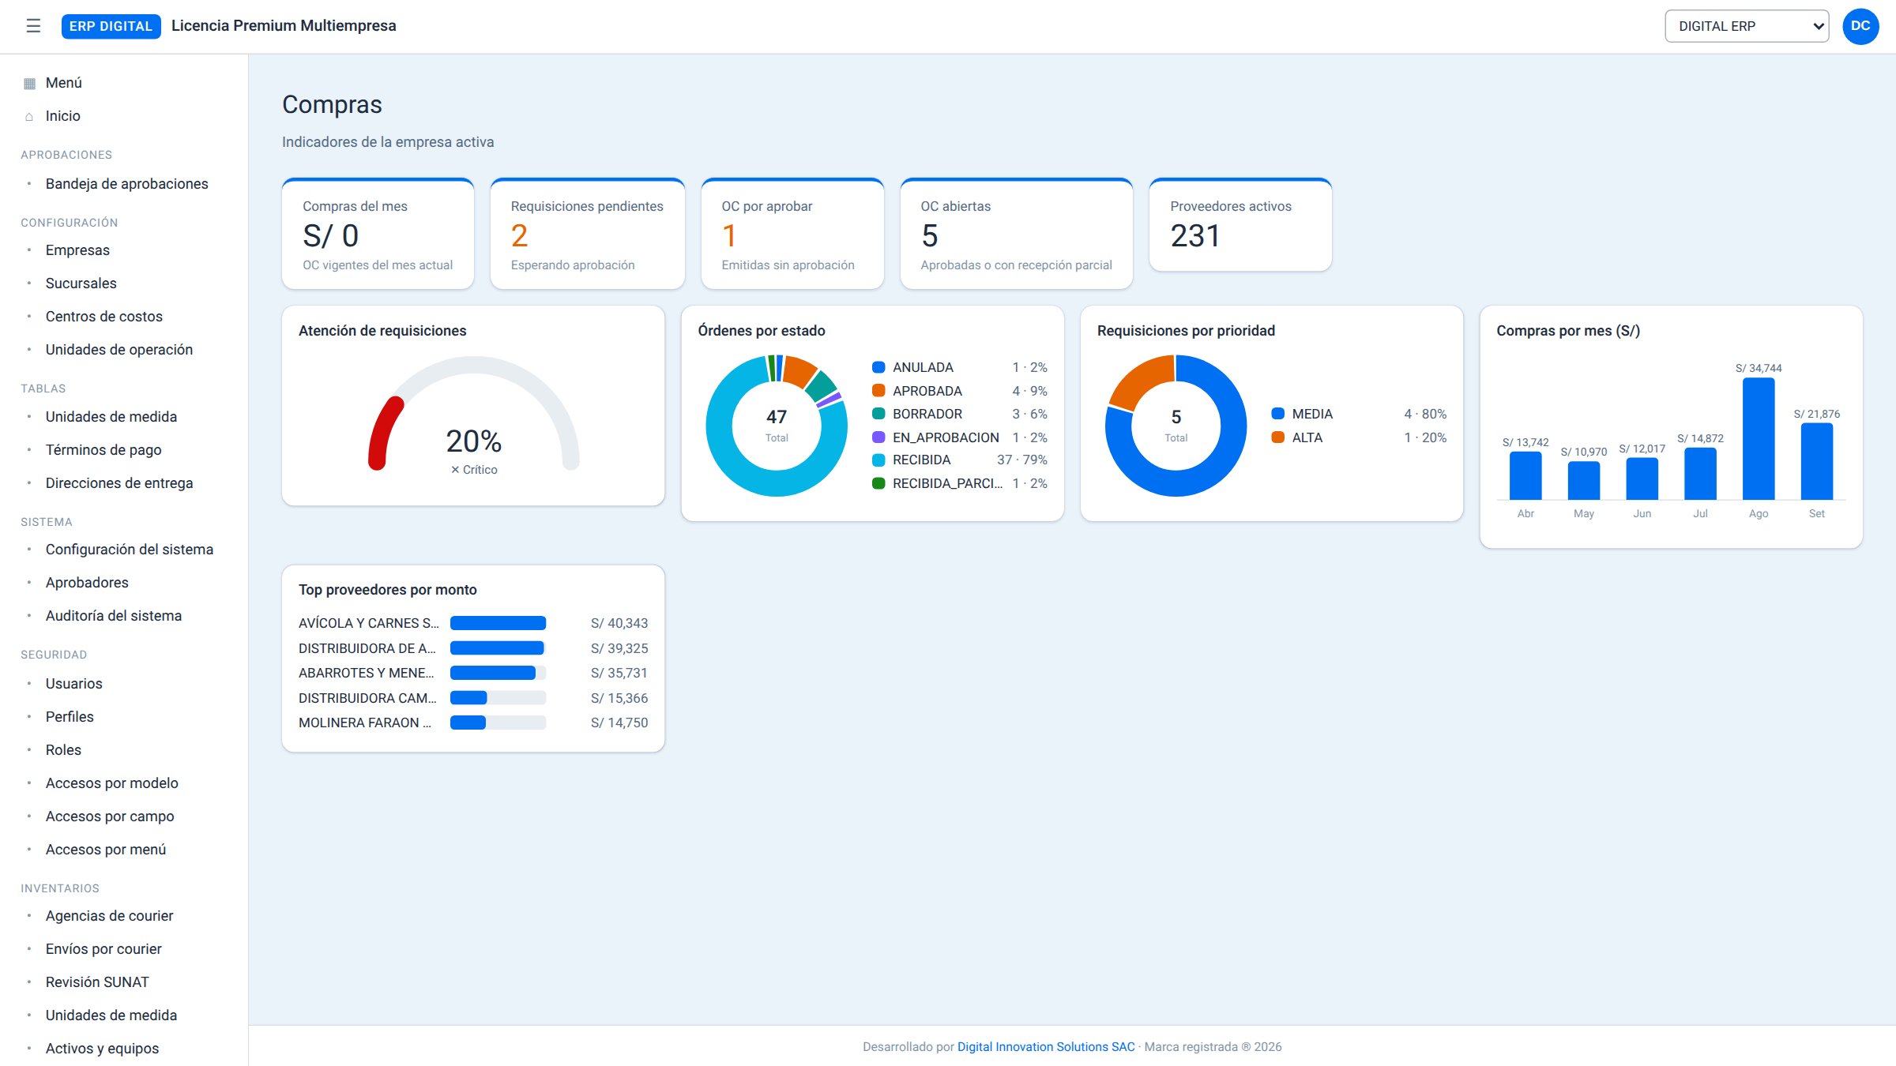
Task: Click the OC abiertas card
Action: point(1016,234)
